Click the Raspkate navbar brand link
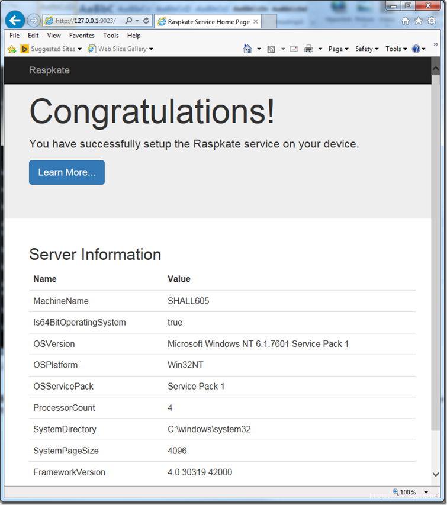The width and height of the screenshot is (447, 505). click(49, 70)
